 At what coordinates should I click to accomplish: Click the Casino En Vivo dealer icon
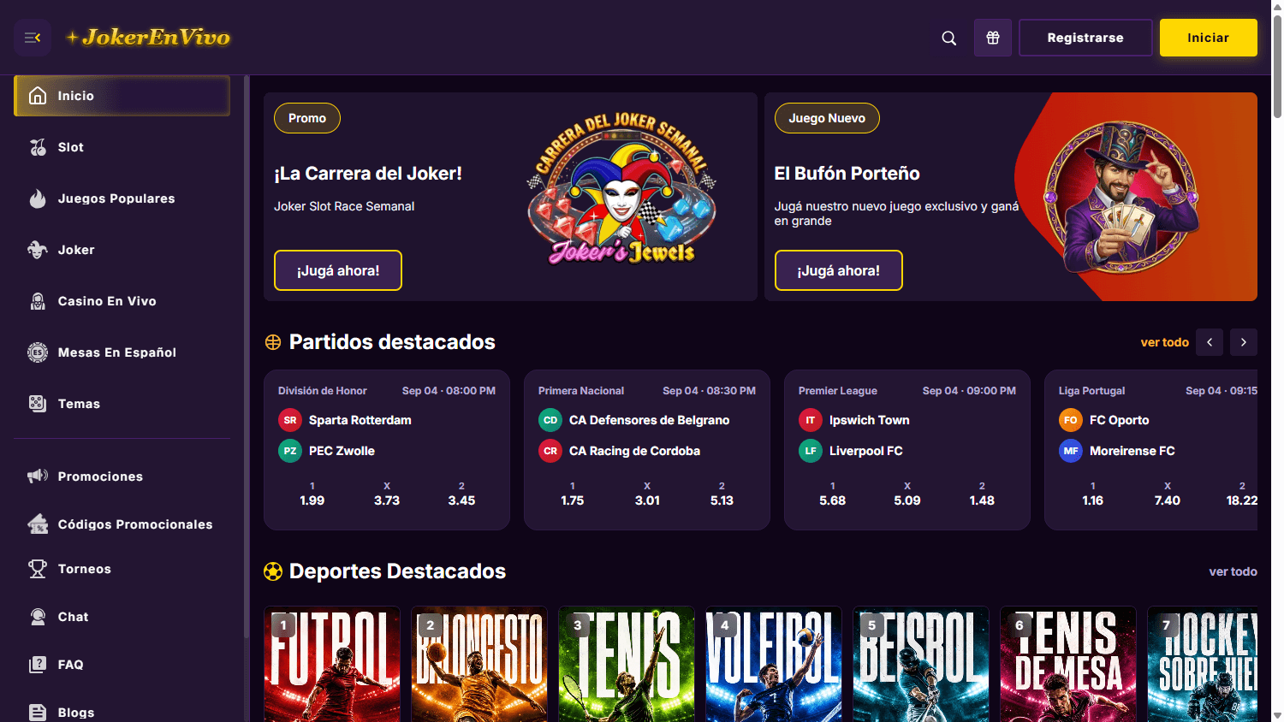(38, 301)
